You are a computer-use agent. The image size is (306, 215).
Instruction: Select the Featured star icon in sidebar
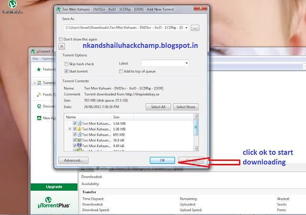pos(39,69)
